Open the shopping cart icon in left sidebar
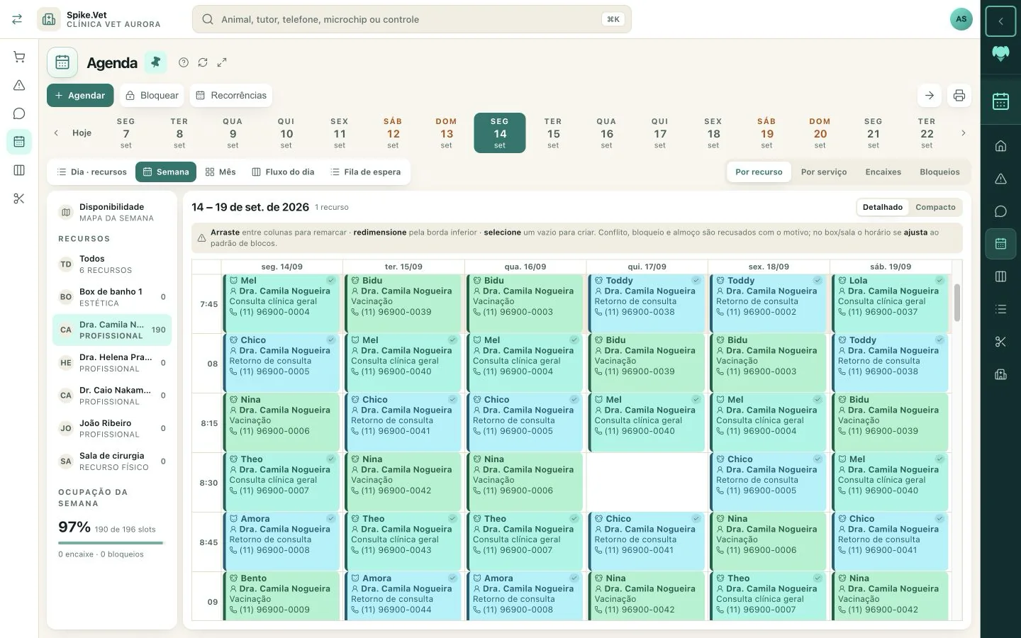The height and width of the screenshot is (638, 1021). pos(19,57)
